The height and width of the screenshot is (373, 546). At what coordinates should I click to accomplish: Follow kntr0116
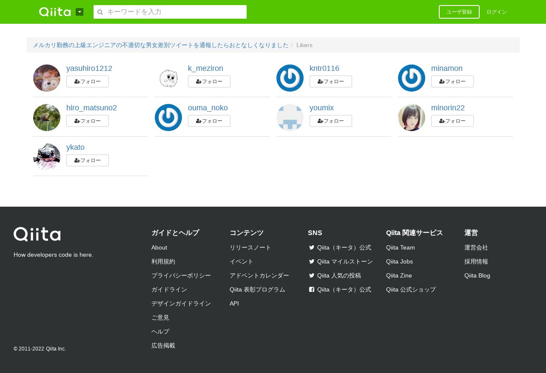331,81
